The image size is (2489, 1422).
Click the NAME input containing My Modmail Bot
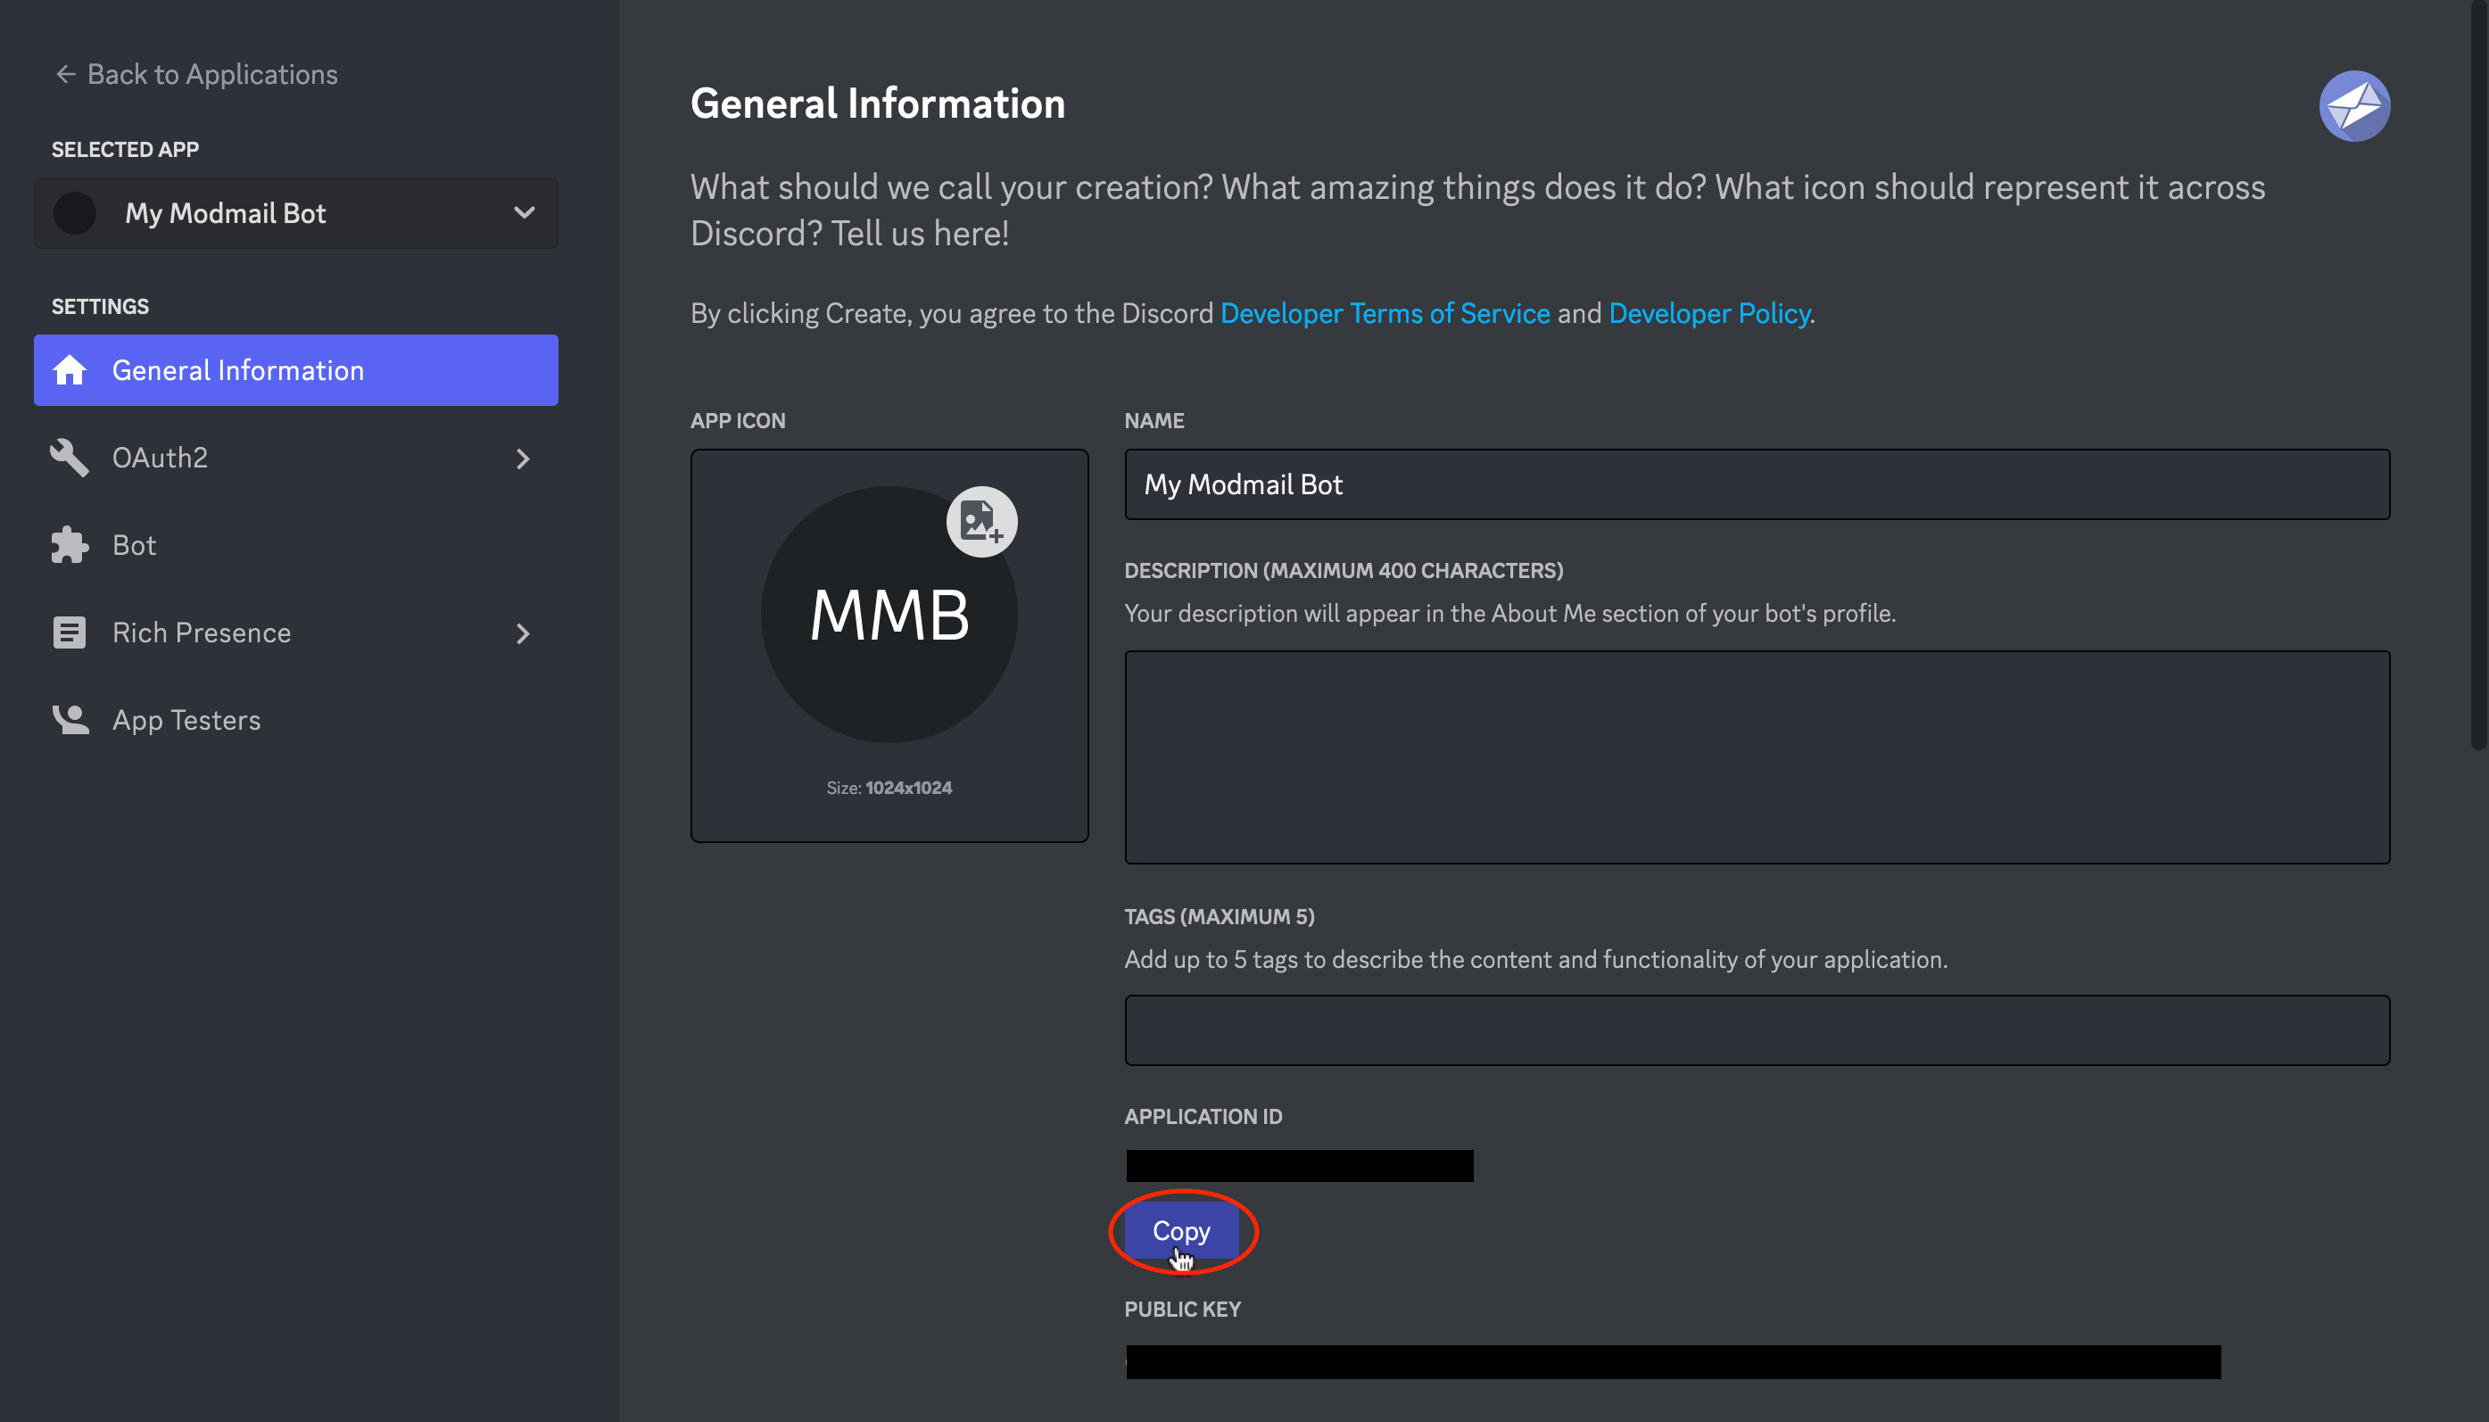pos(1755,484)
